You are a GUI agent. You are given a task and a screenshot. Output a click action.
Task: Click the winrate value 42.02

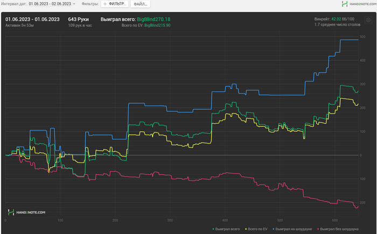pos(336,19)
